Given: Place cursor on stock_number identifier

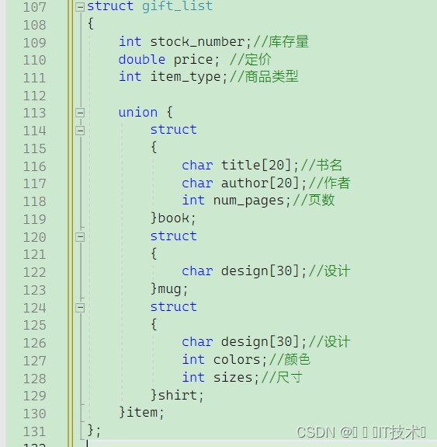Looking at the screenshot, I should [x=197, y=42].
